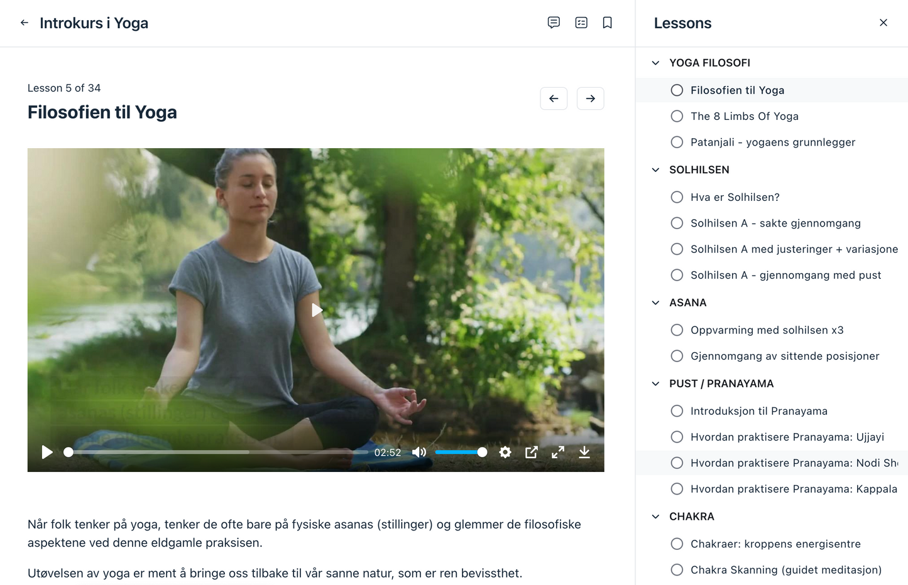Viewport: 908px width, 585px height.
Task: Open lesson 'Patanjali - yogaens grunnlegger'
Action: (x=772, y=142)
